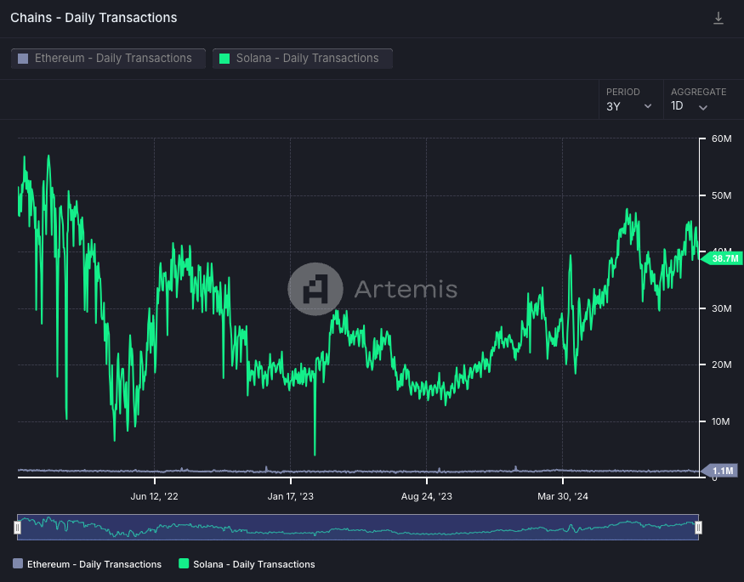Click the mini overview chart in navigator
The height and width of the screenshot is (582, 744).
click(x=357, y=528)
